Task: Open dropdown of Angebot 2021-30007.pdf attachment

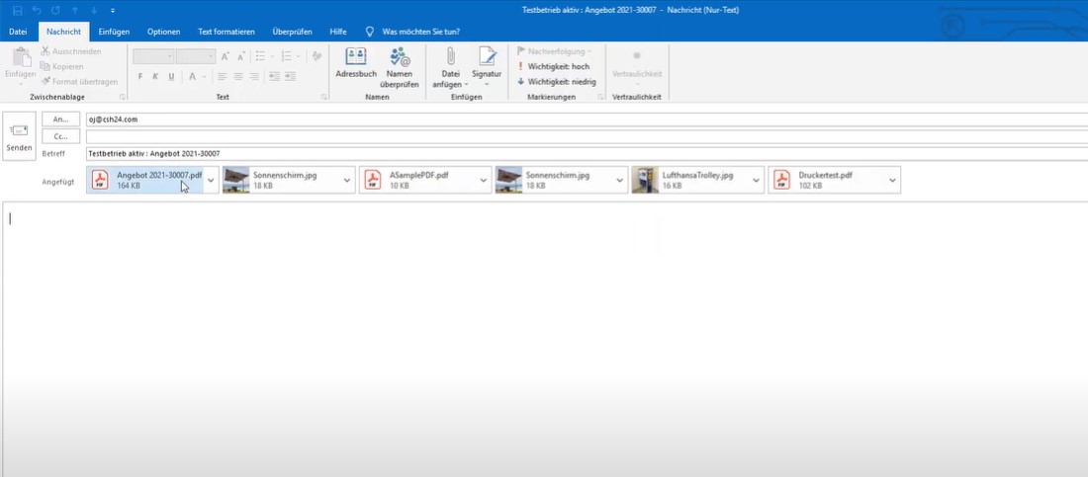Action: tap(211, 181)
